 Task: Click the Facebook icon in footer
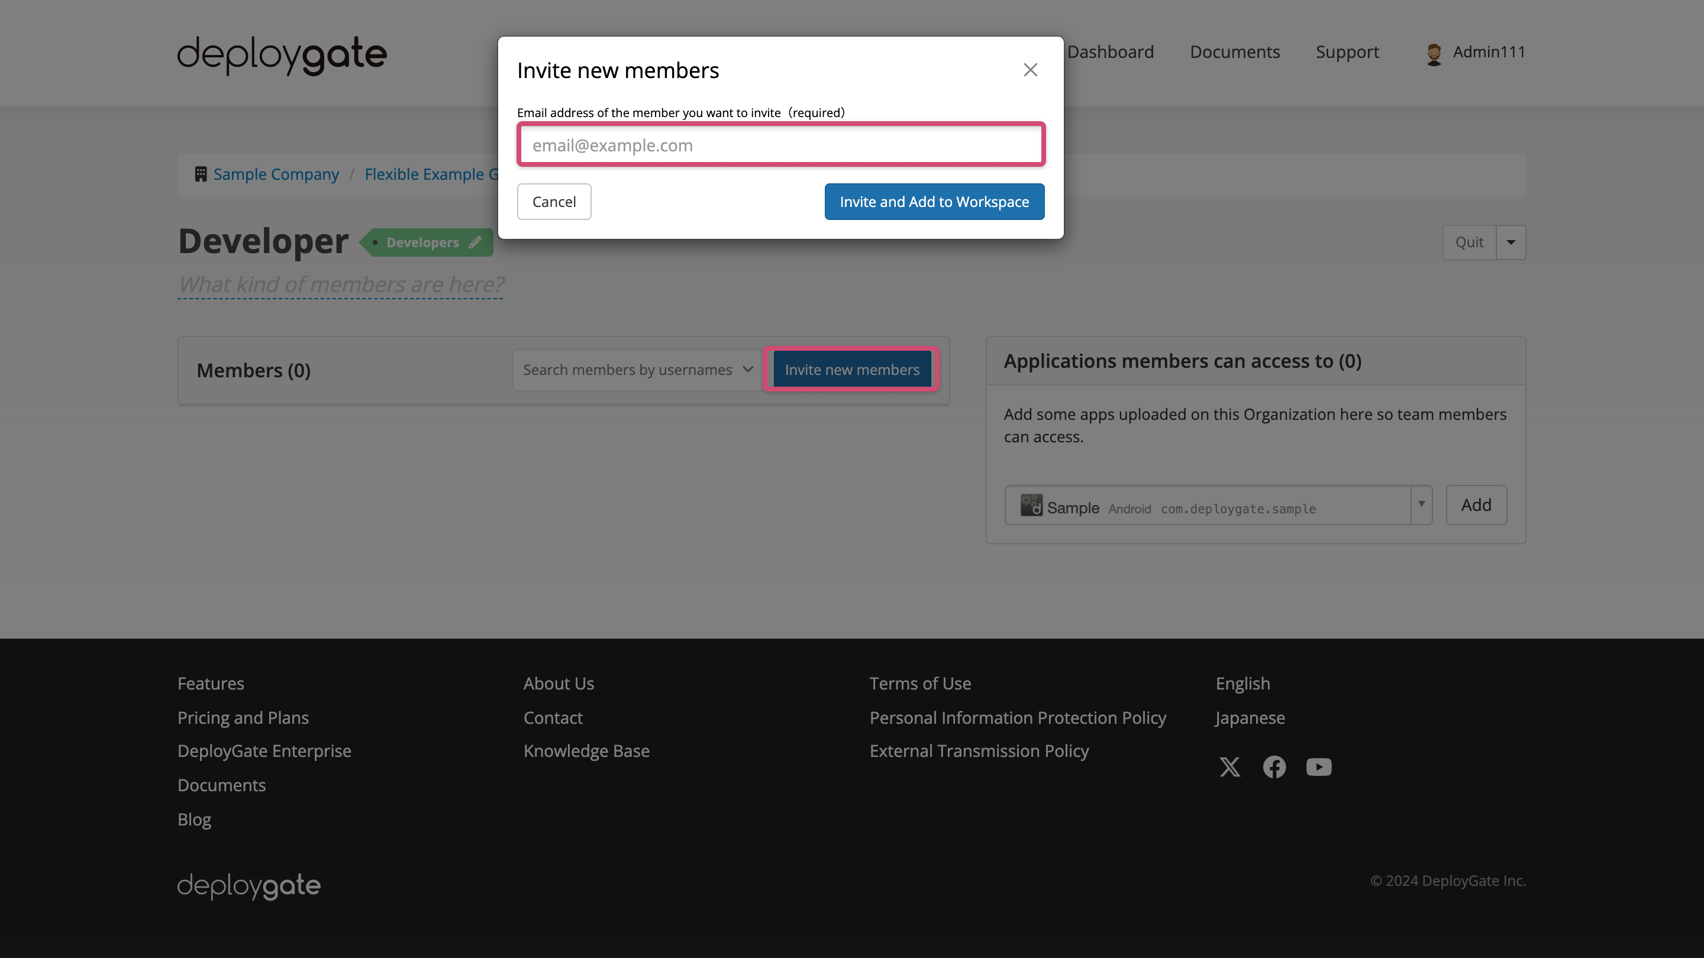[1274, 767]
